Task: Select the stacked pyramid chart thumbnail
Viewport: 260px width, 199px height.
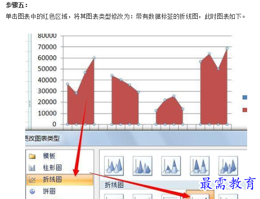Action: coord(171,165)
